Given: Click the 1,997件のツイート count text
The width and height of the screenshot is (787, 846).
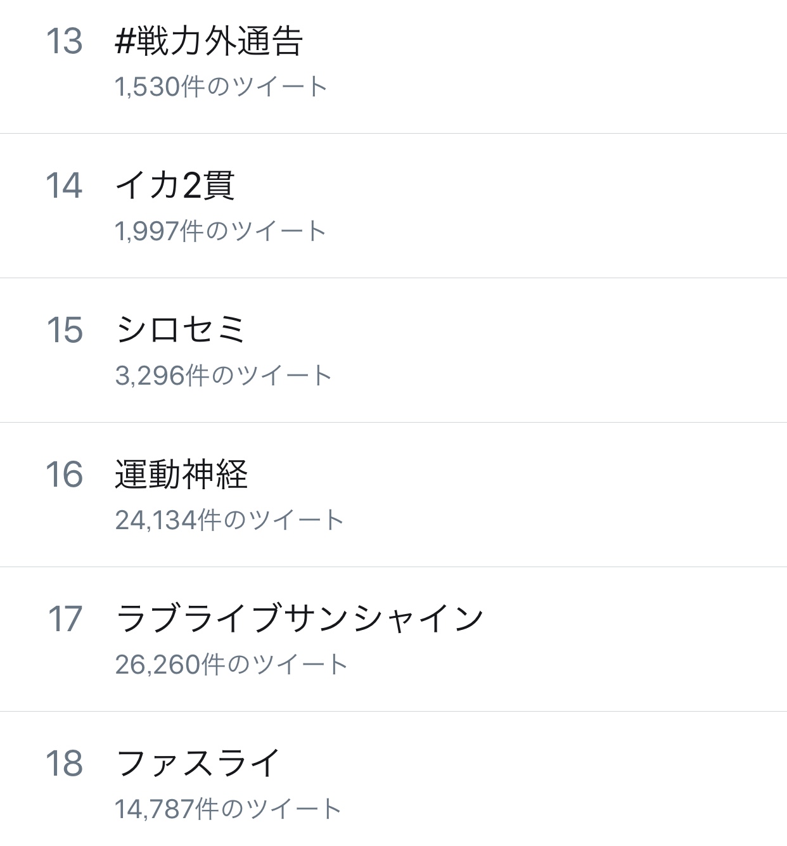Looking at the screenshot, I should (221, 231).
